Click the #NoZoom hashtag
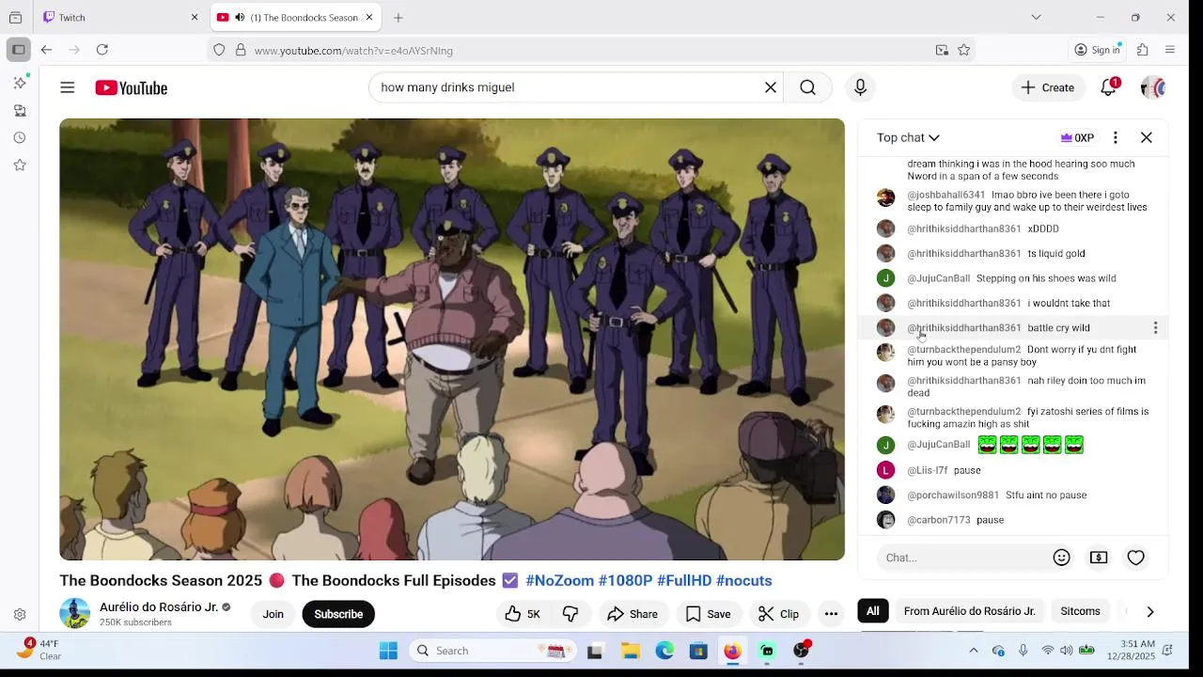Screen dimensions: 1203x677 [559, 581]
